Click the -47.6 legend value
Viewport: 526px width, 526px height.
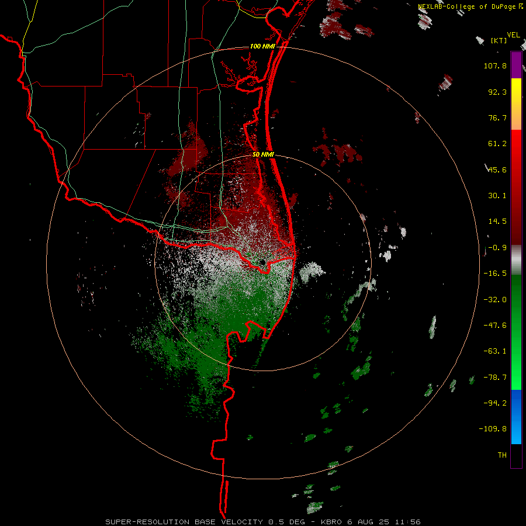pyautogui.click(x=495, y=326)
